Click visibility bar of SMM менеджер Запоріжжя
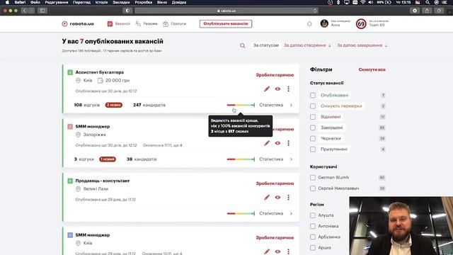The image size is (453, 255). click(x=241, y=159)
